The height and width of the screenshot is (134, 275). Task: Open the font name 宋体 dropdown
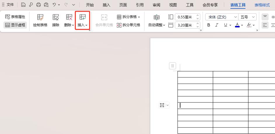click(222, 17)
